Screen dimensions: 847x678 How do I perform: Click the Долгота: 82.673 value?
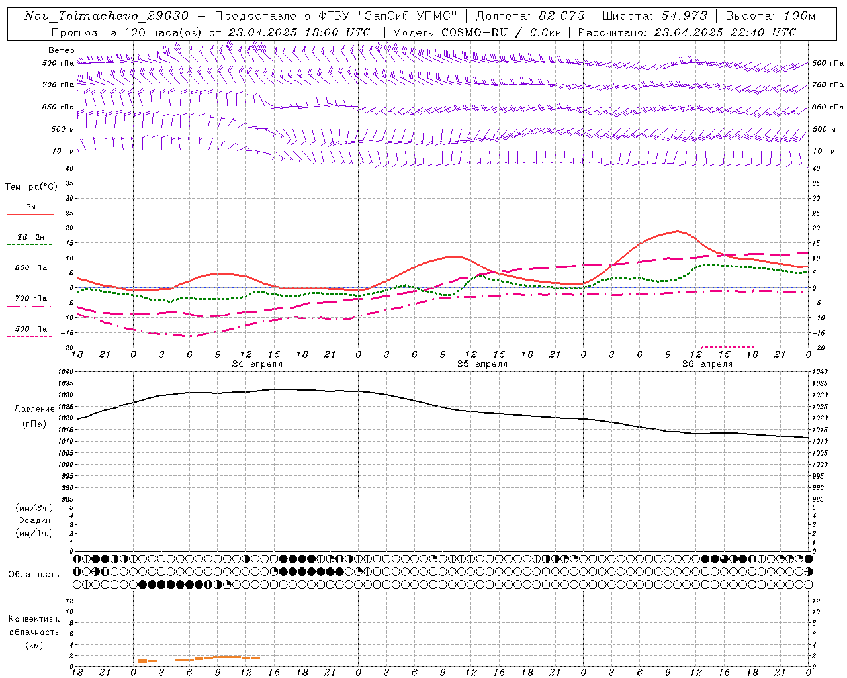(531, 16)
